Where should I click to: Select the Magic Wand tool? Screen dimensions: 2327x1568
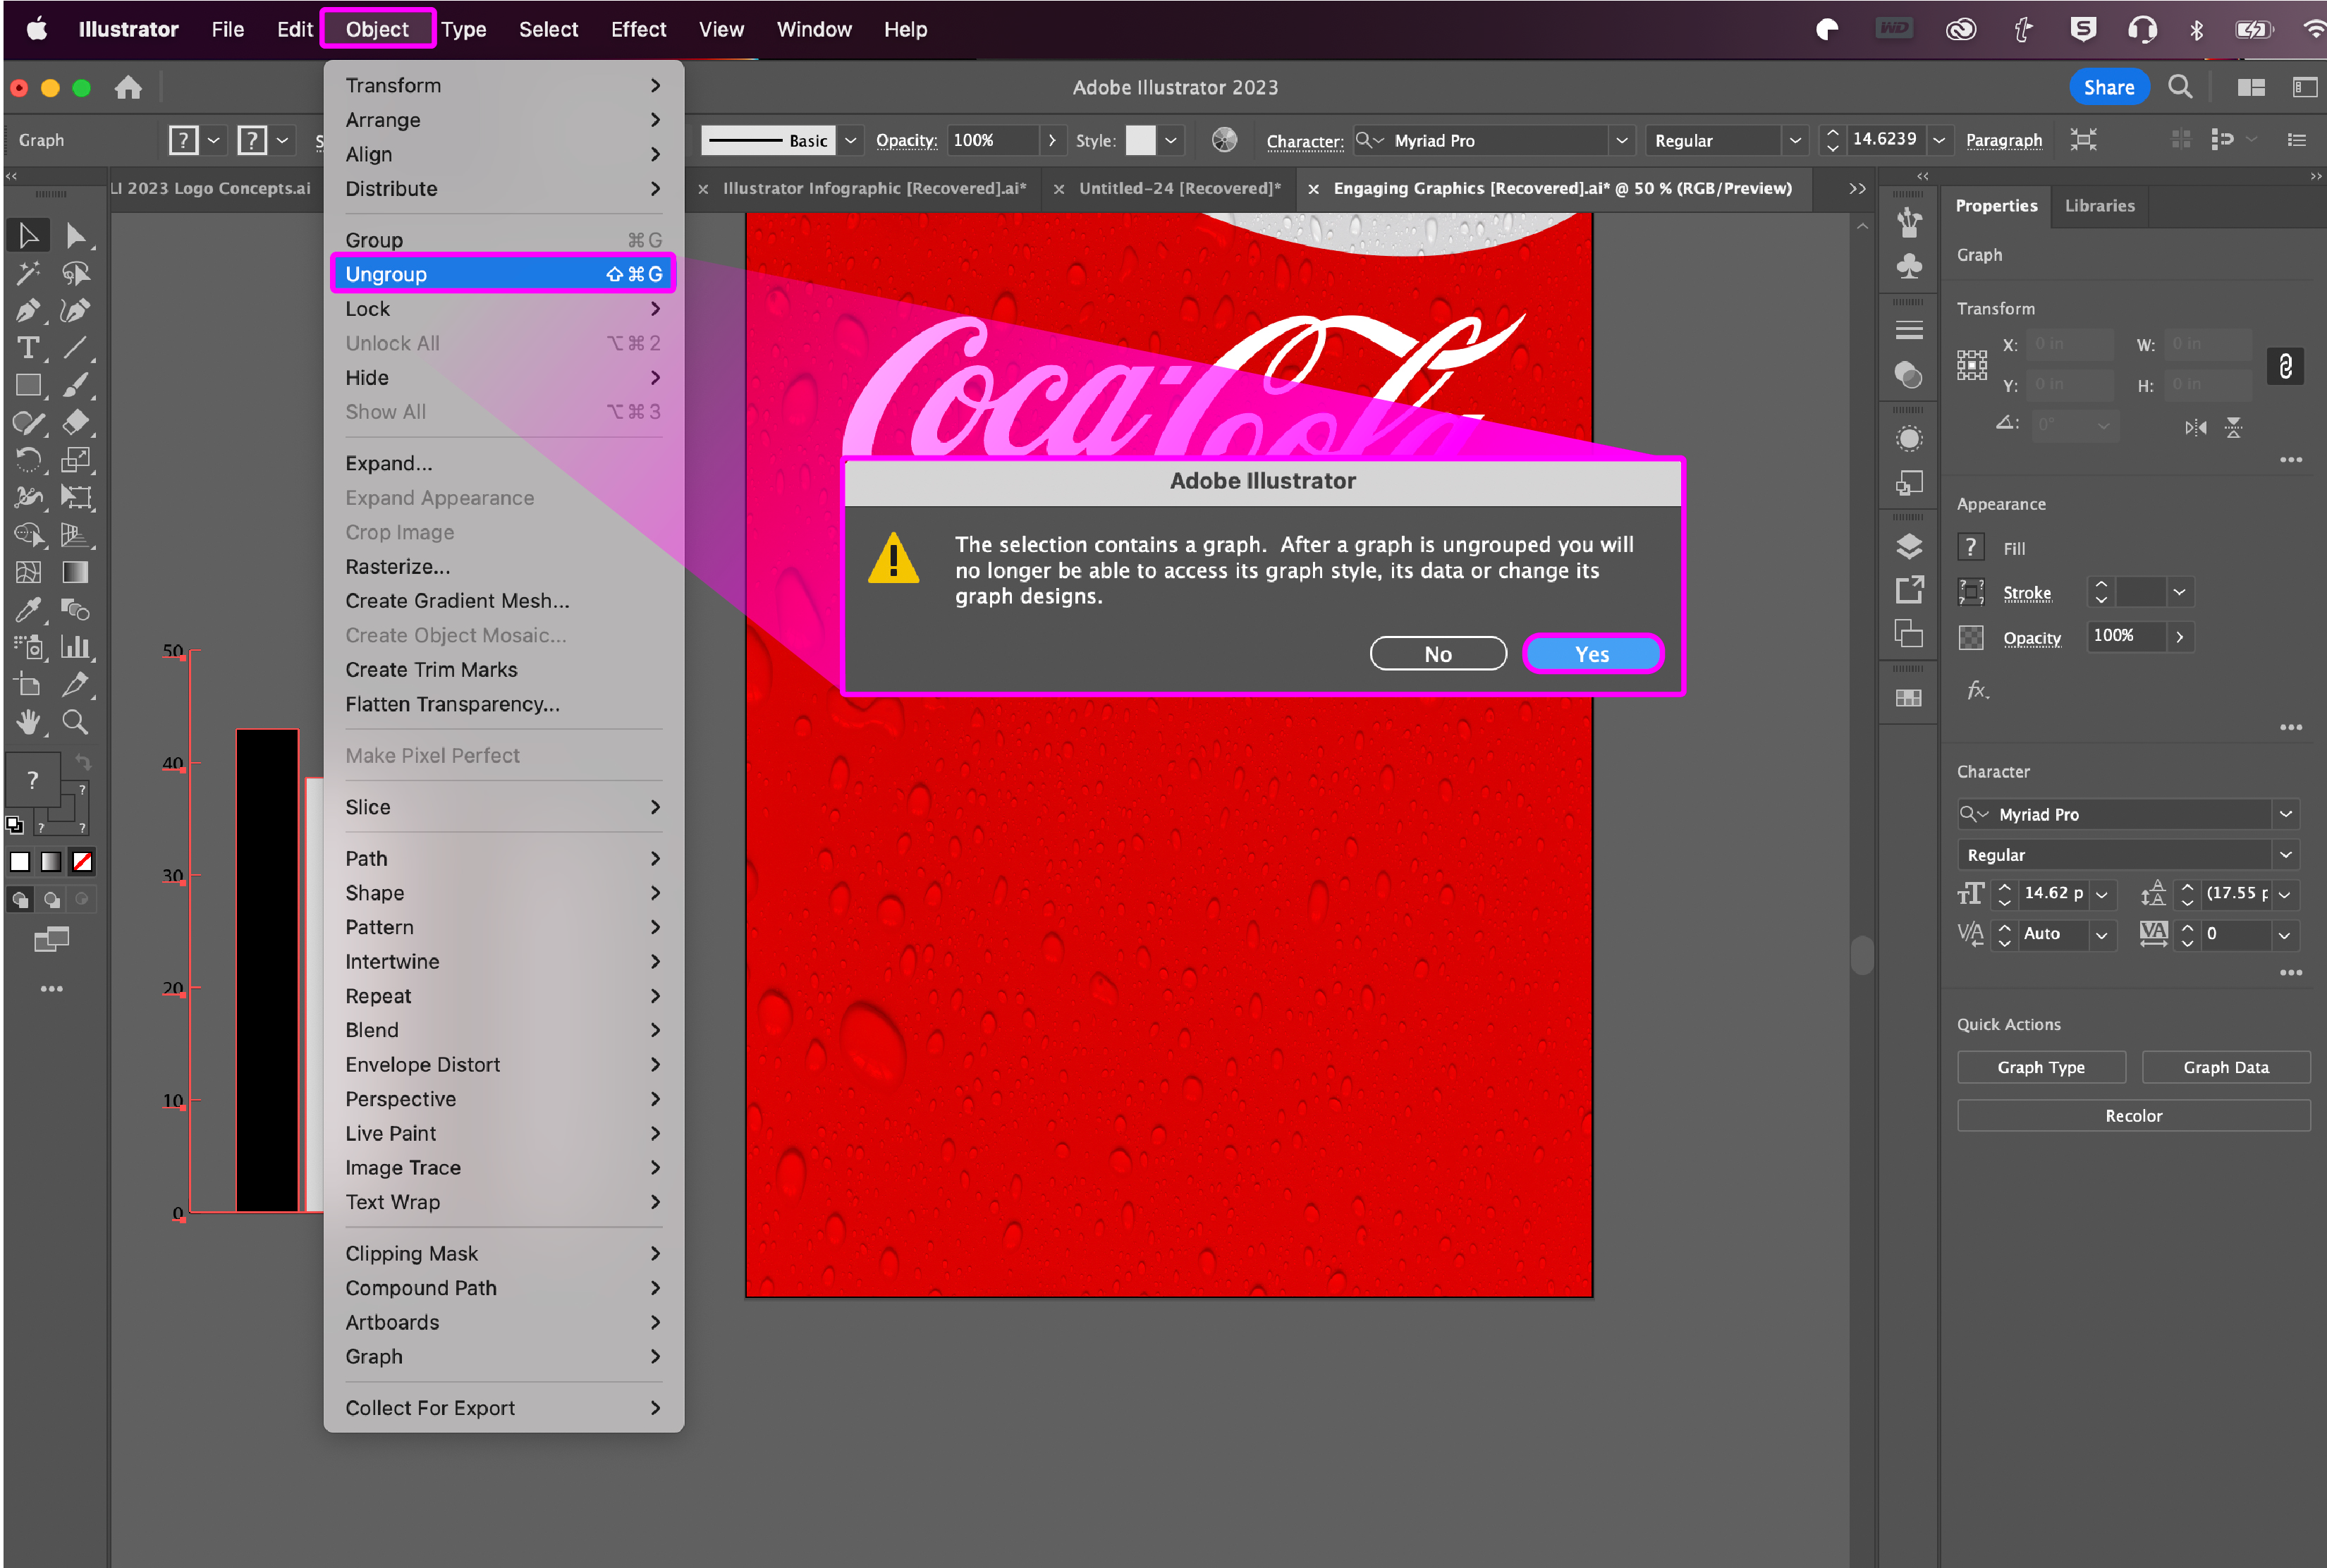28,273
